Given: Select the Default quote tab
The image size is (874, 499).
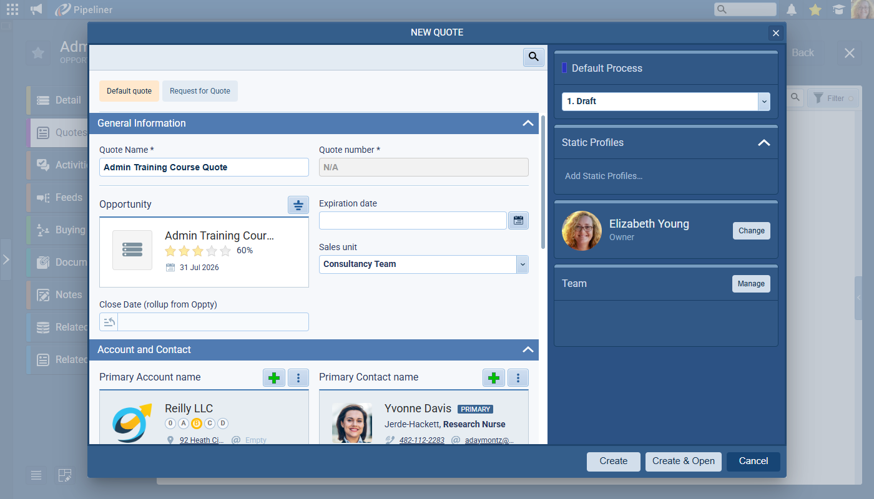Looking at the screenshot, I should (x=129, y=91).
